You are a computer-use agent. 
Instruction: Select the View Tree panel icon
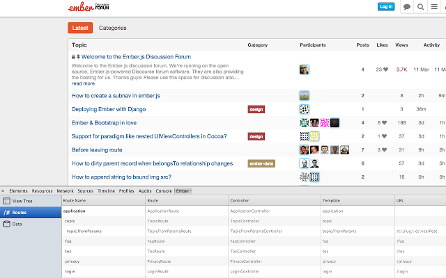tap(7, 201)
